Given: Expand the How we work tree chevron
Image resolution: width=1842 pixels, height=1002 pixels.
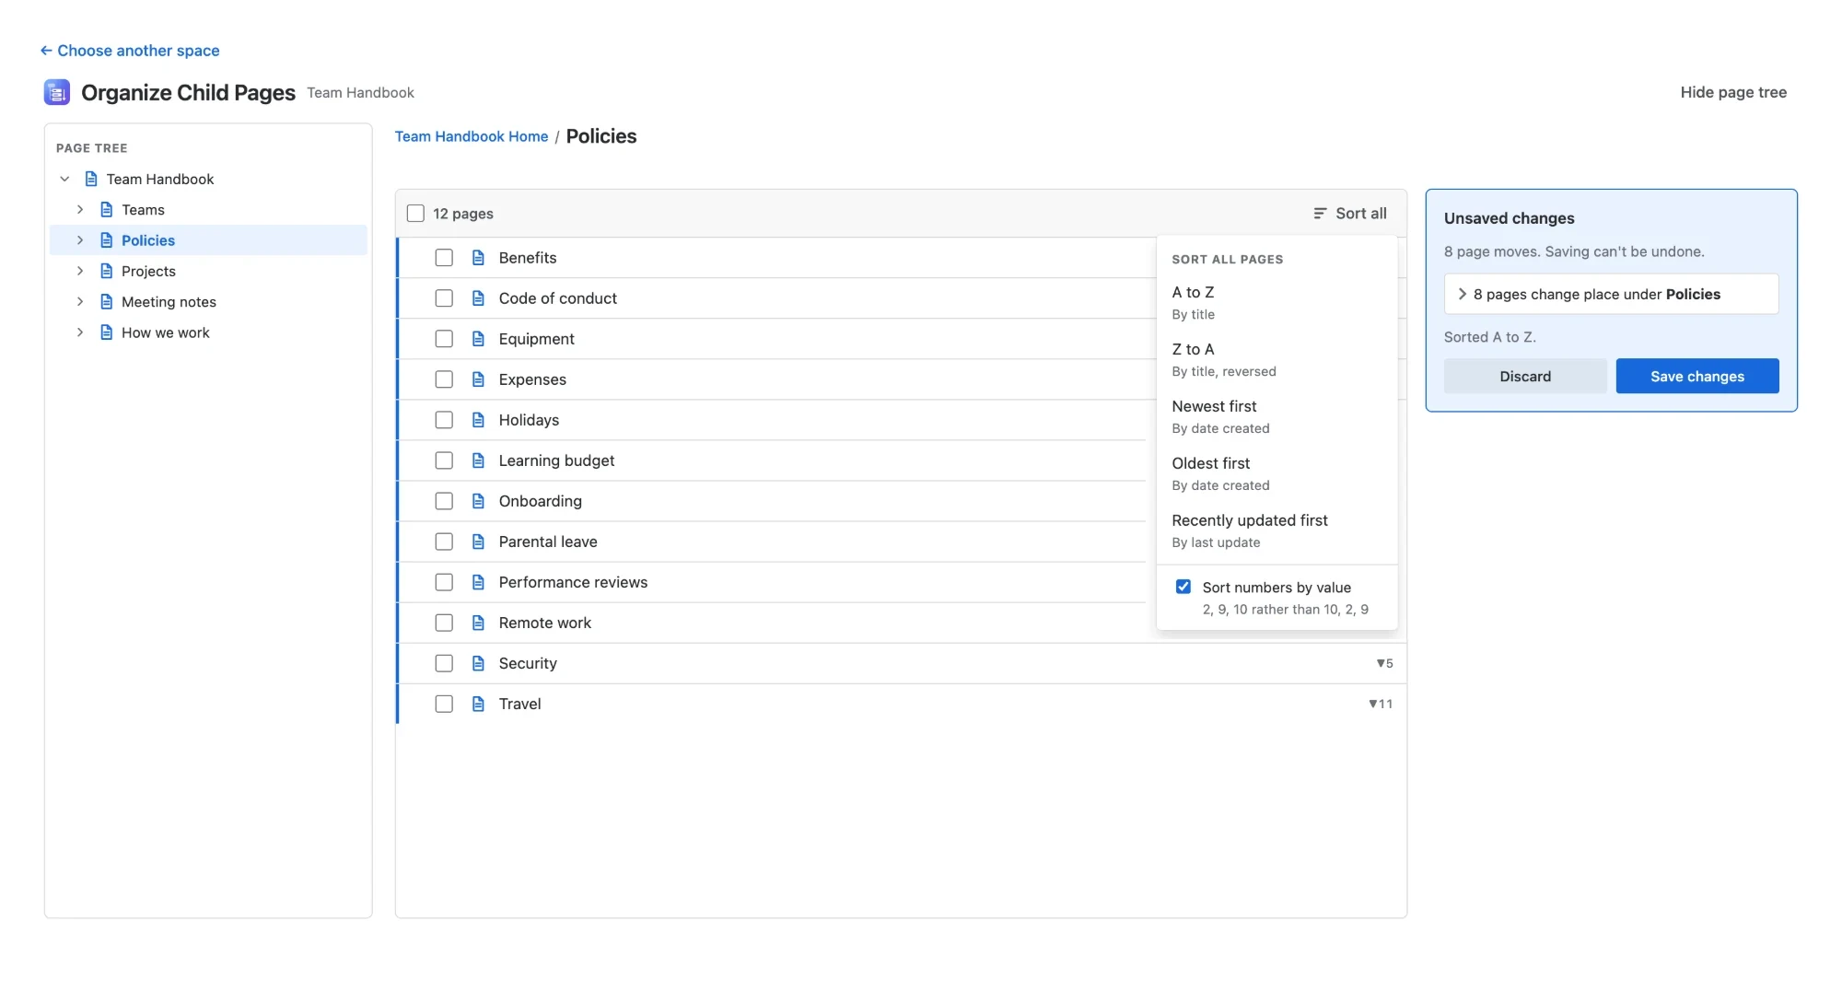Looking at the screenshot, I should coord(80,332).
